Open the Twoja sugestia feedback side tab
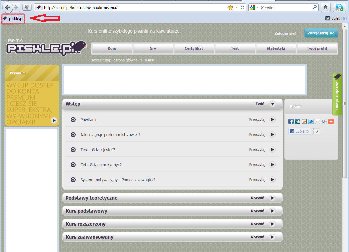The image size is (349, 252). [x=337, y=94]
